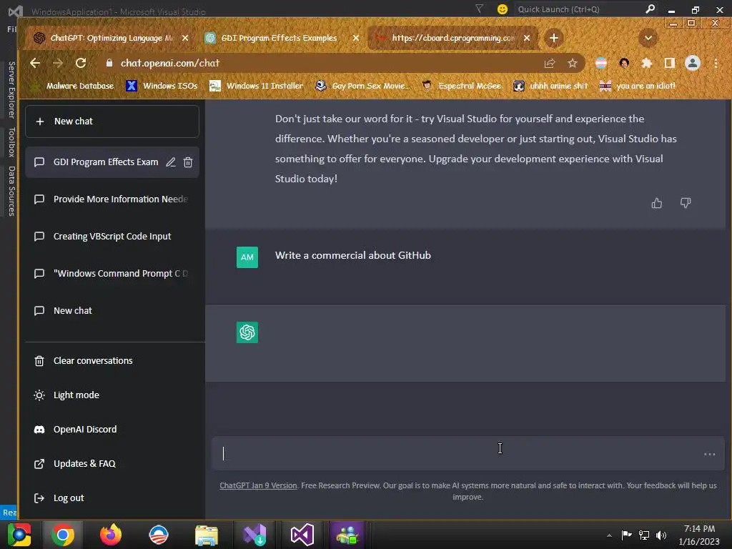This screenshot has width=732, height=549.
Task: Click Visual Studio Quick Launch search box
Action: point(579,9)
